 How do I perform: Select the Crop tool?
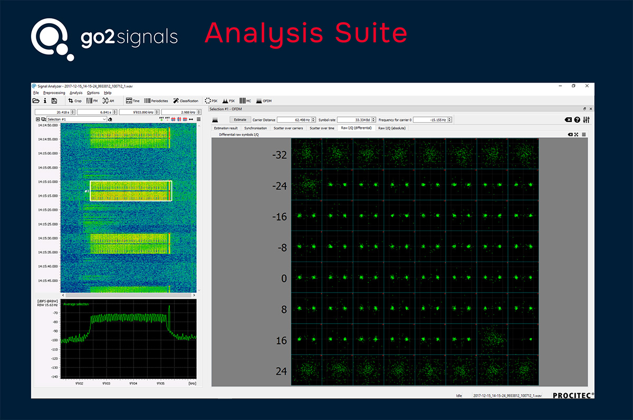coord(75,101)
